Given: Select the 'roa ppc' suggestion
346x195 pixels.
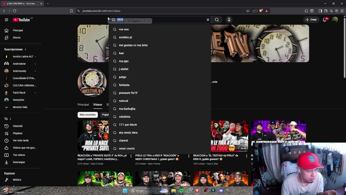Looking at the screenshot, I should point(160,61).
